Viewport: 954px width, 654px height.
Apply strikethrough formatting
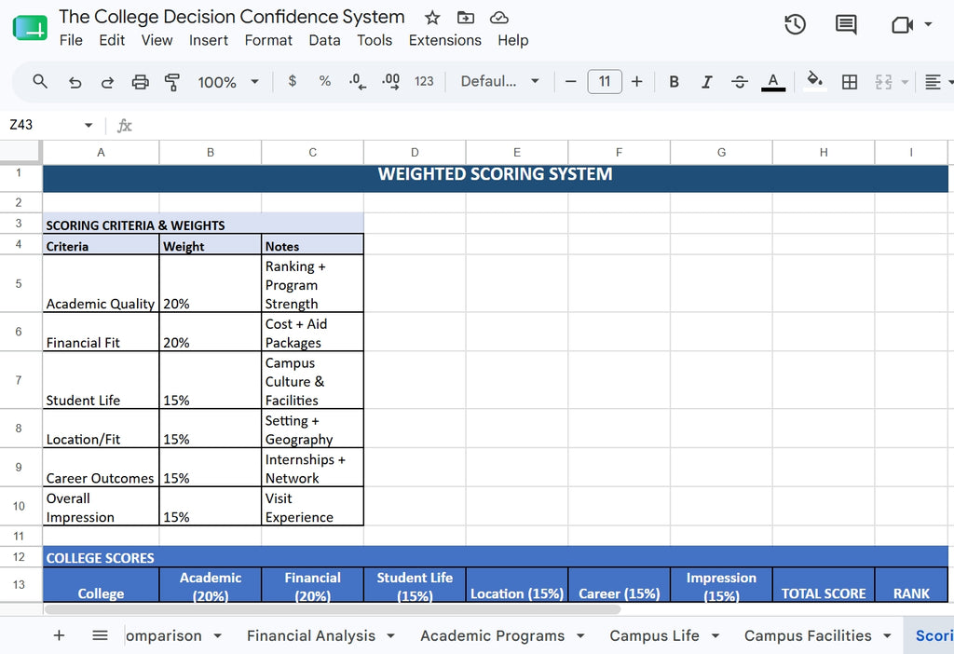click(x=739, y=82)
